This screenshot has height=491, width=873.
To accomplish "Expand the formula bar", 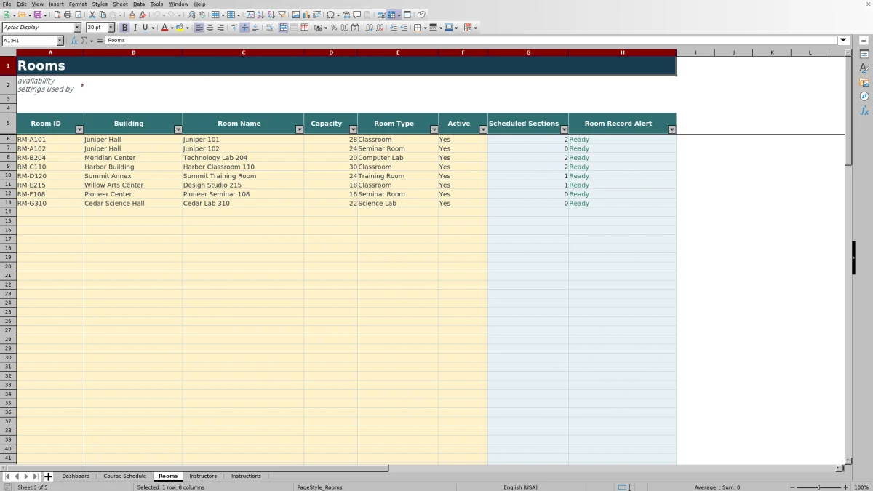I will click(844, 41).
